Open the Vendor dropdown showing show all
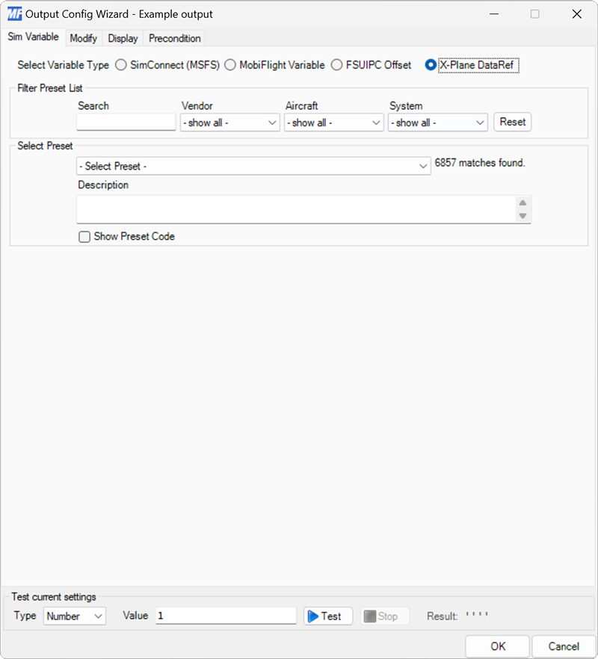The width and height of the screenshot is (598, 659). click(229, 122)
